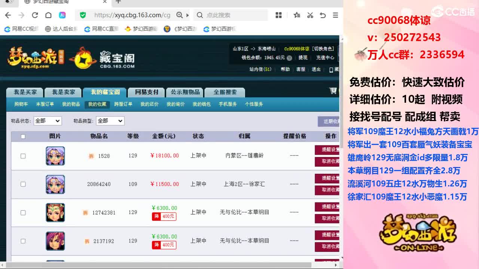Switch to the 我是卖家 tab

(63, 92)
